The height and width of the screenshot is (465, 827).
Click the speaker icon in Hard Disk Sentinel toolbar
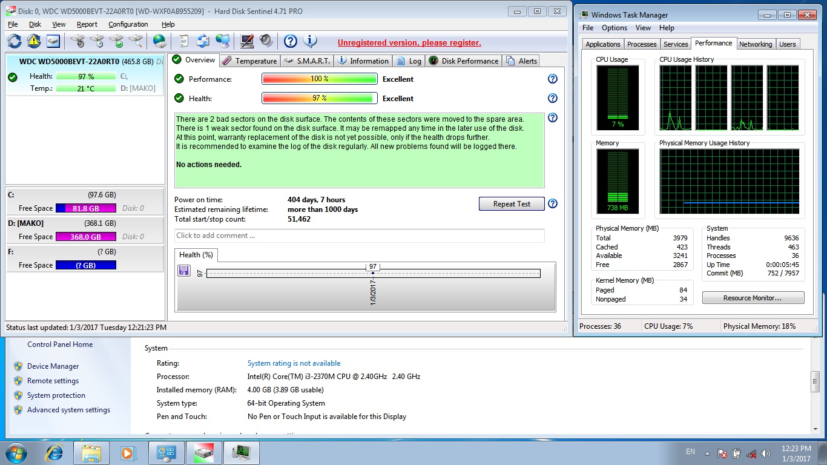266,41
